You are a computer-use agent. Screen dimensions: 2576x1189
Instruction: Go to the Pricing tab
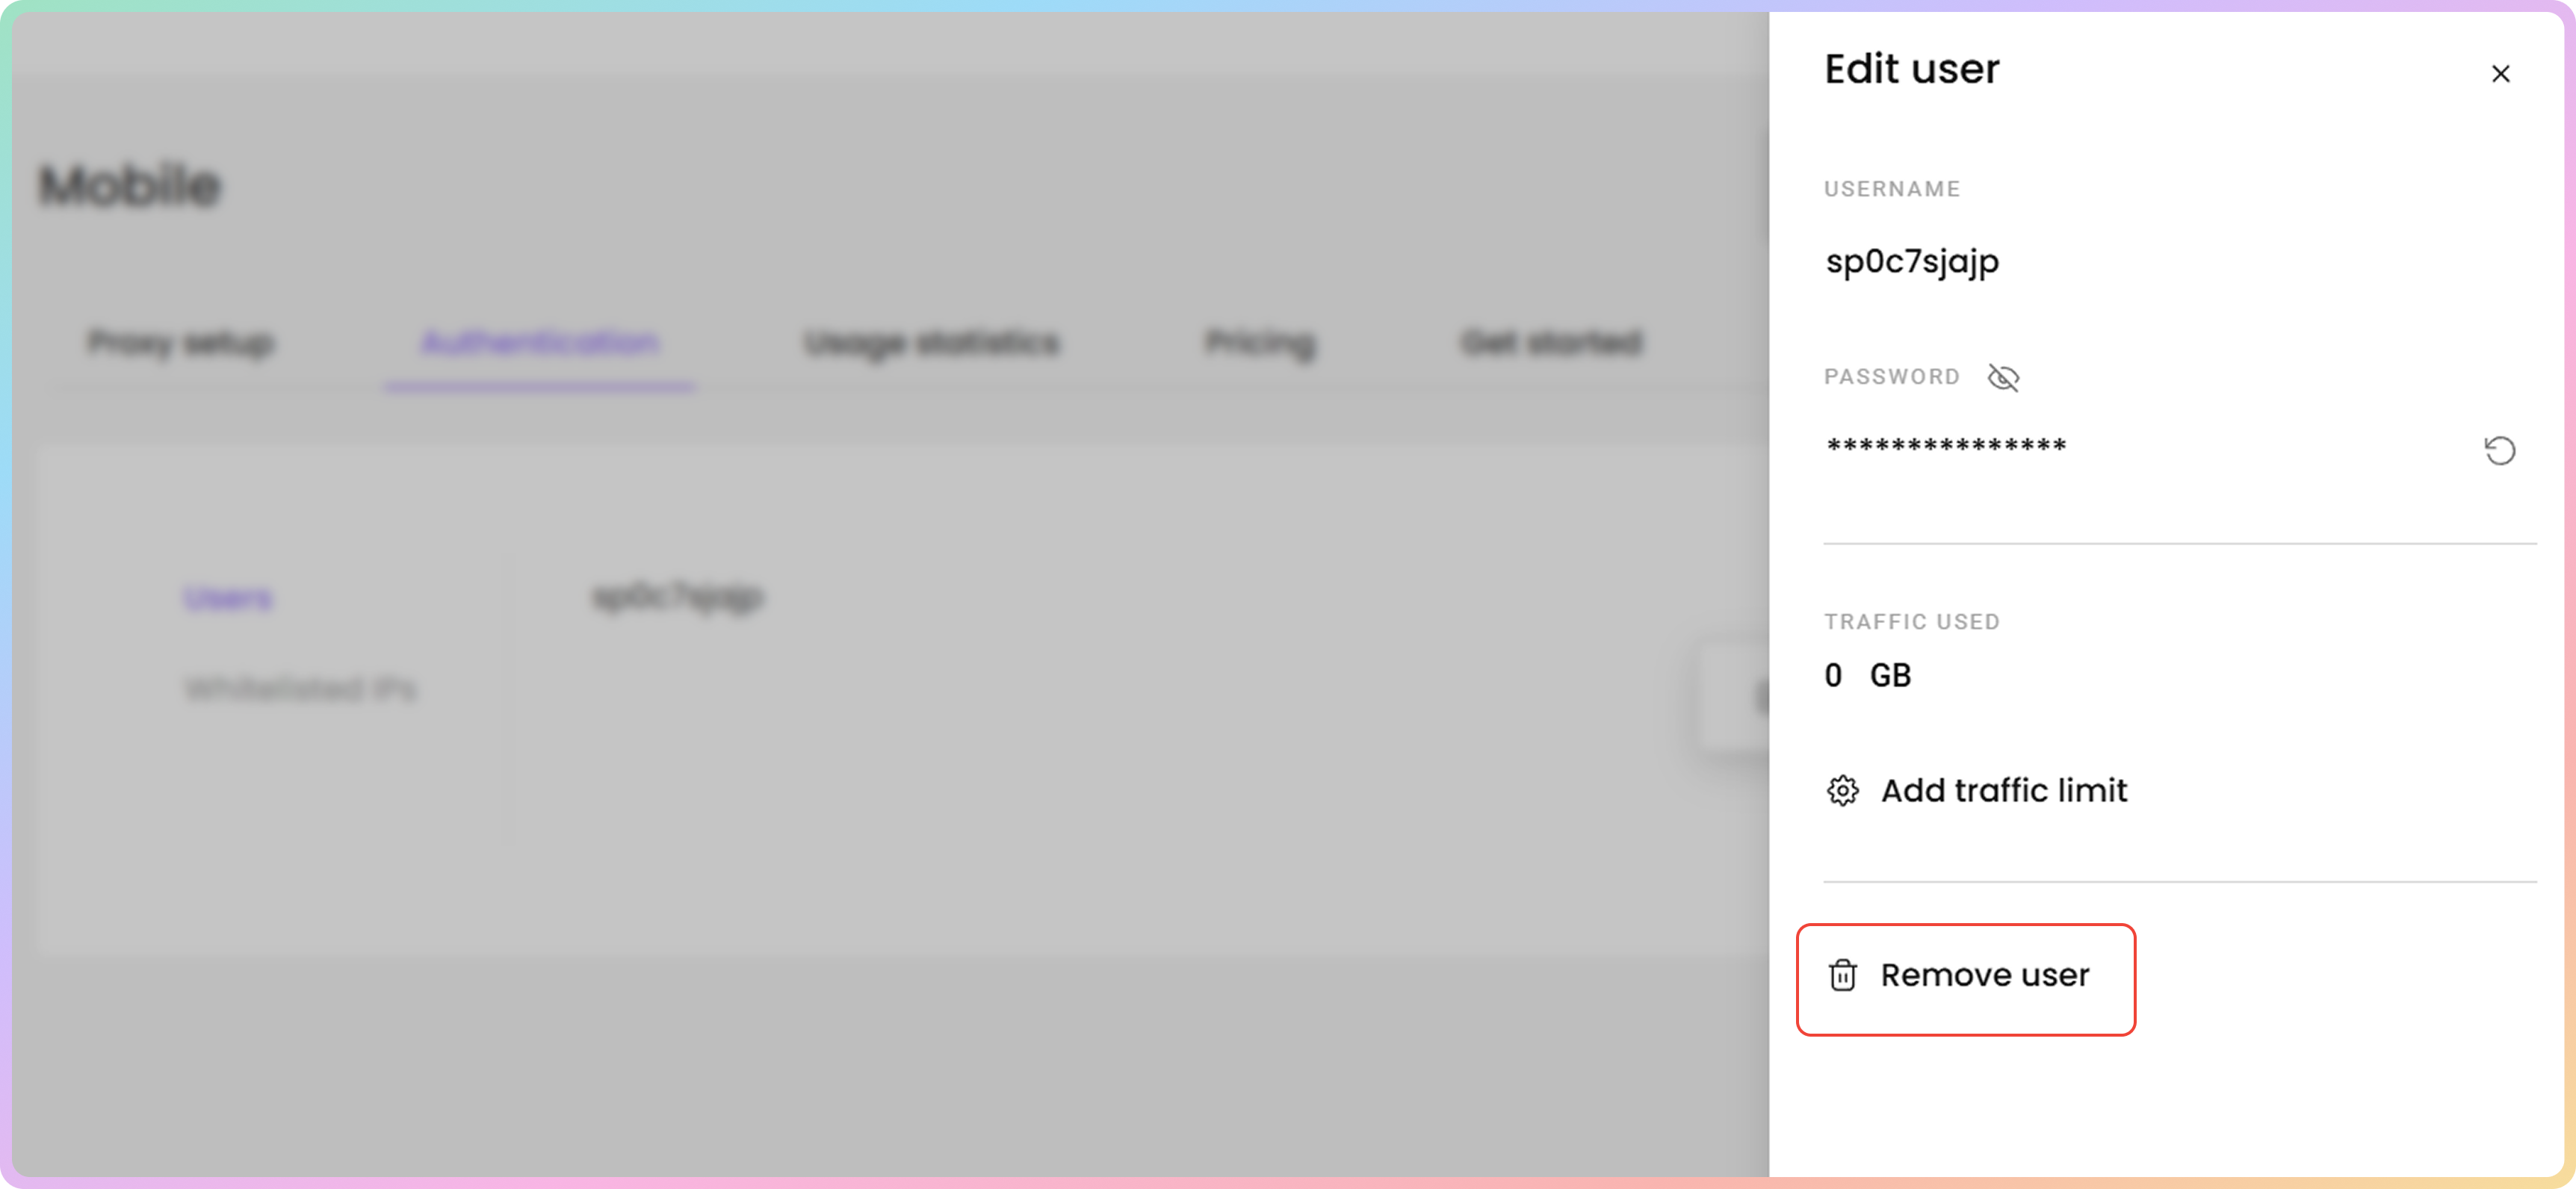click(x=1259, y=343)
